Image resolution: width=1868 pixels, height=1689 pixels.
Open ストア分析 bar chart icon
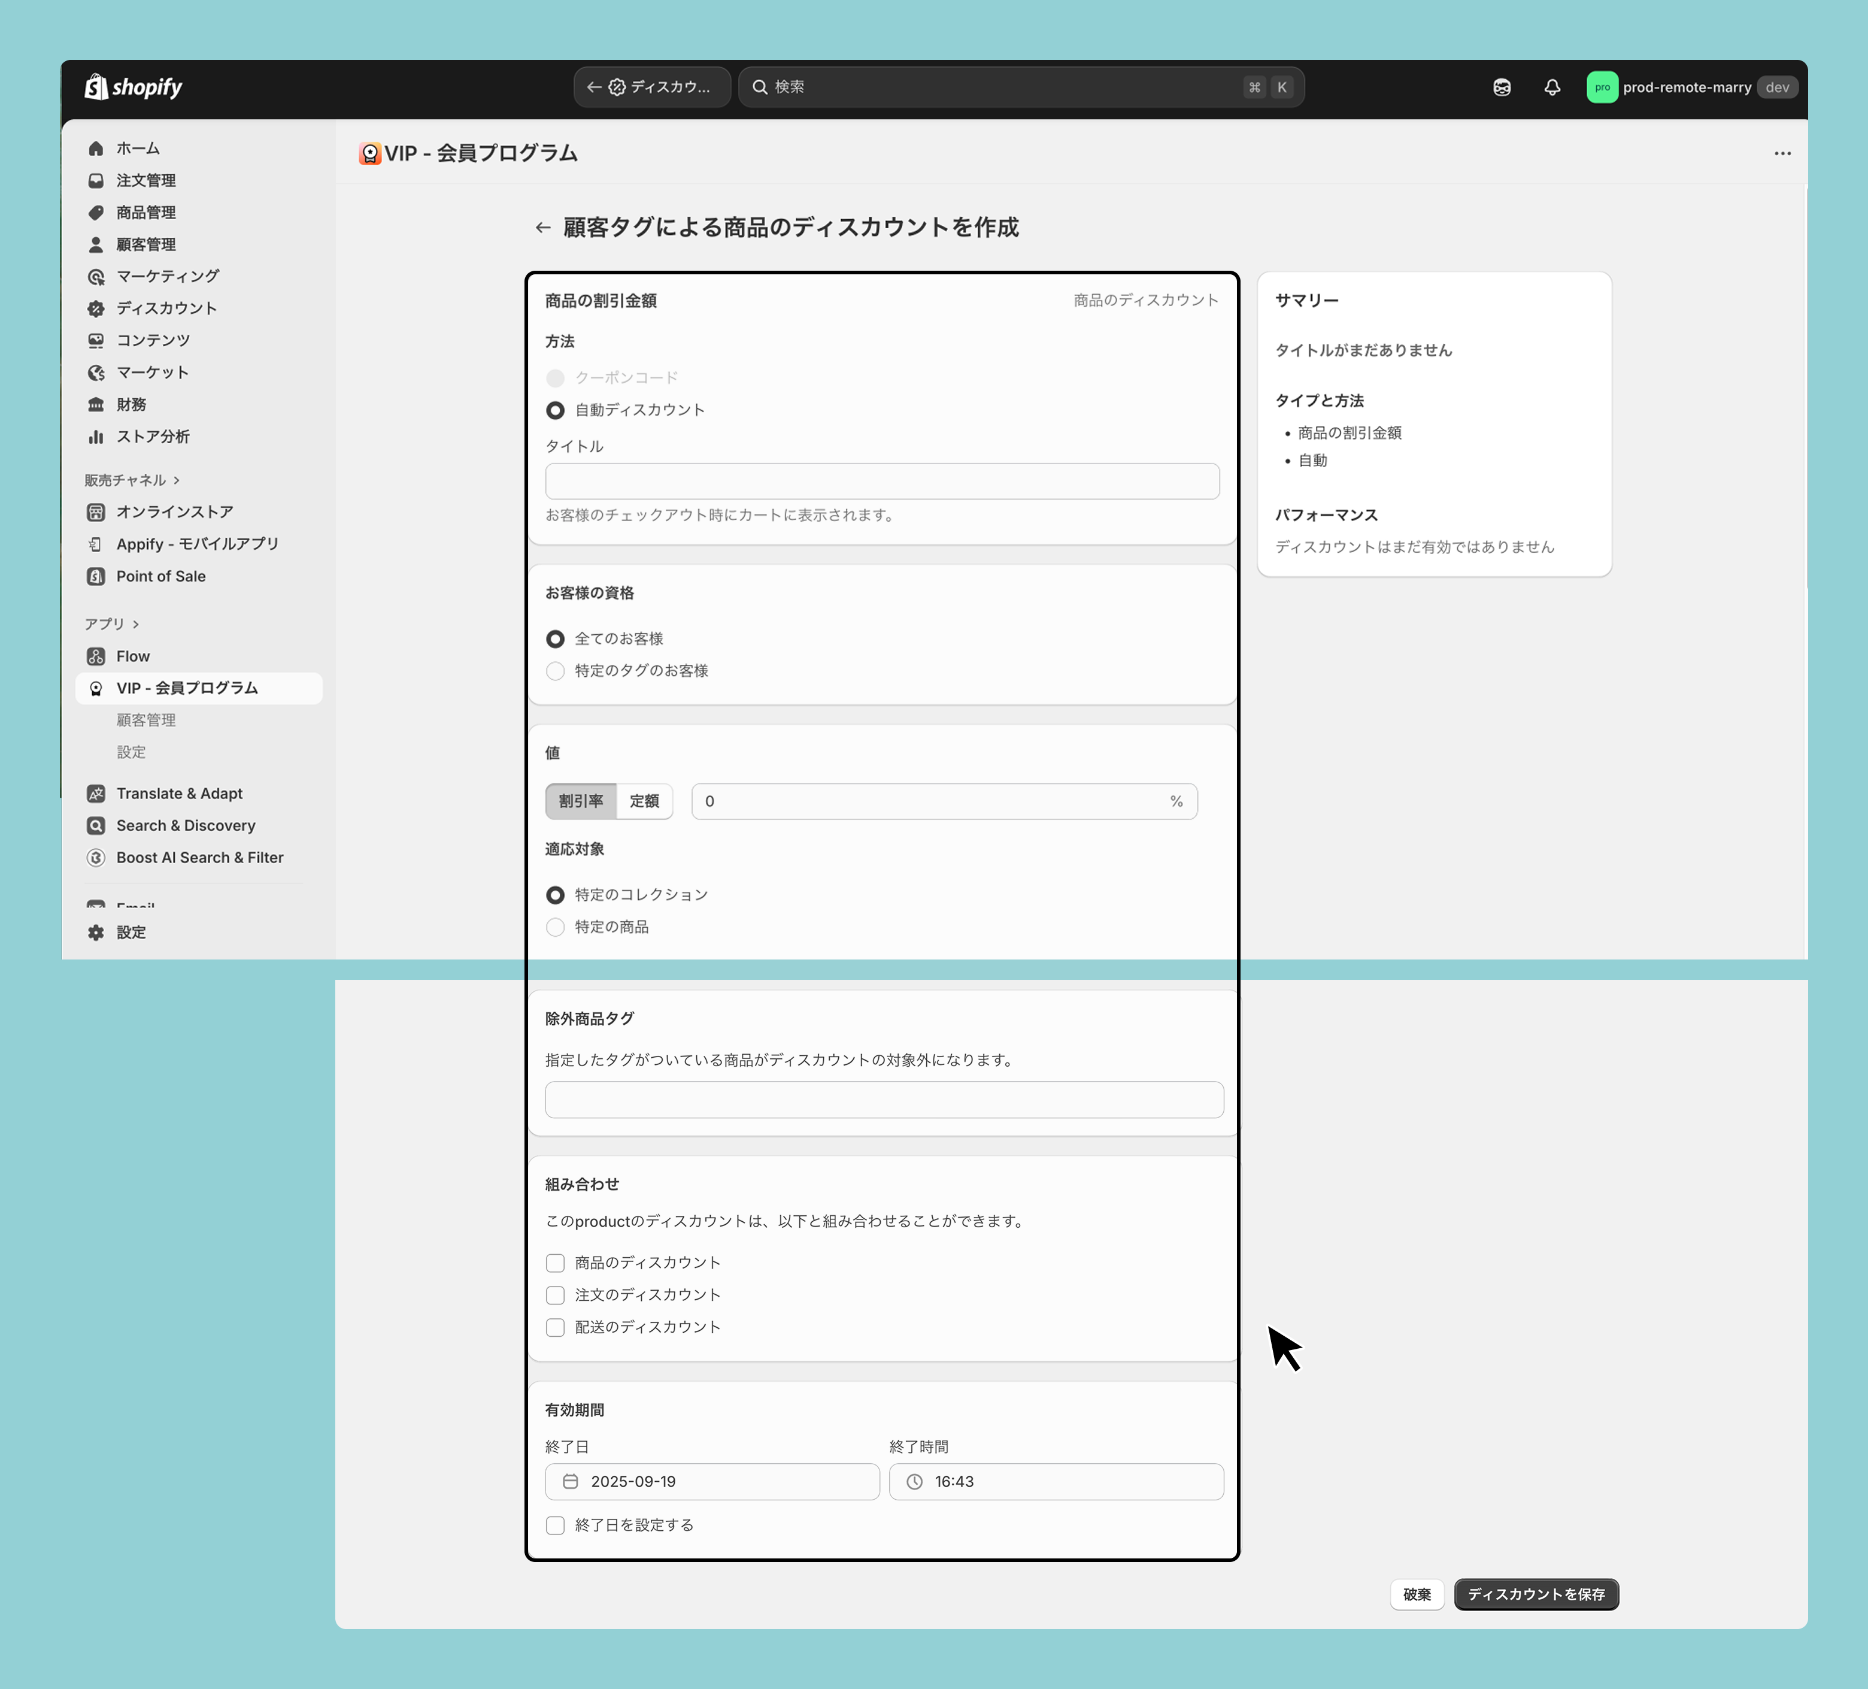pos(95,437)
